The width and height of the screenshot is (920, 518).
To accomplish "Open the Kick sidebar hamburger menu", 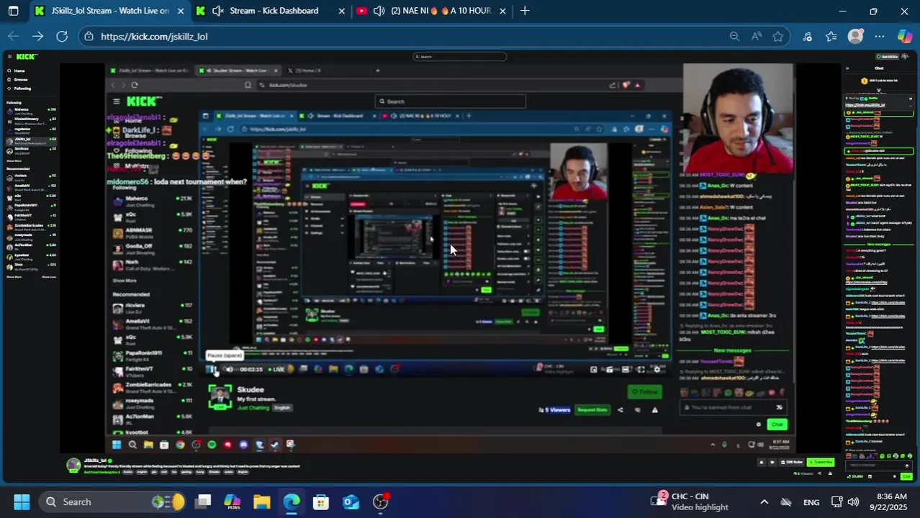I will tap(9, 56).
